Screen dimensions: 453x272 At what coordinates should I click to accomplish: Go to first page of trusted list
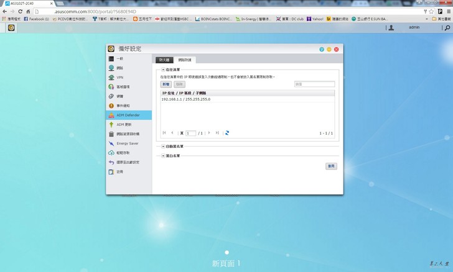[164, 133]
